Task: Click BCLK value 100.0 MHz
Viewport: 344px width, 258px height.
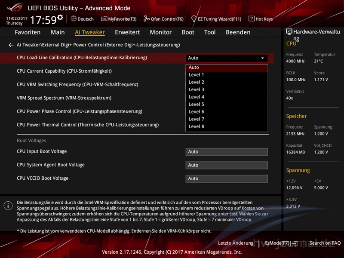Action: pos(296,80)
